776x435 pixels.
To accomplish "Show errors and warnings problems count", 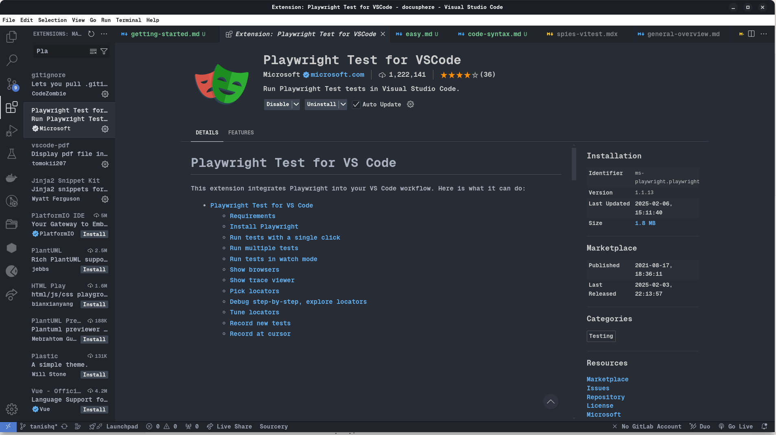I will [162, 426].
